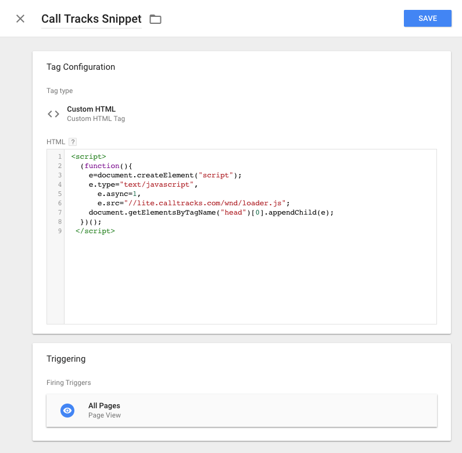This screenshot has height=453, width=462.
Task: Click the "text/javascript" string in code
Action: point(157,184)
